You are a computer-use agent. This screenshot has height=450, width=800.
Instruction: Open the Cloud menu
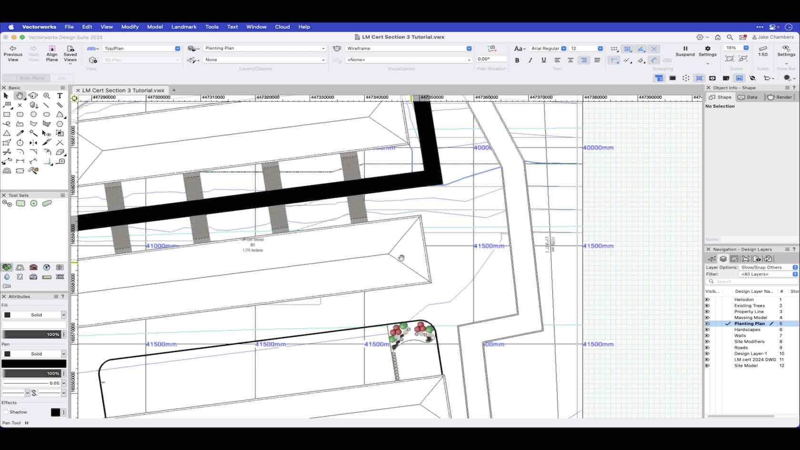click(282, 27)
